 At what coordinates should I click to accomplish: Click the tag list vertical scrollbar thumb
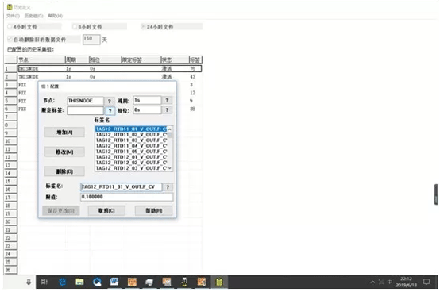pyautogui.click(x=170, y=135)
